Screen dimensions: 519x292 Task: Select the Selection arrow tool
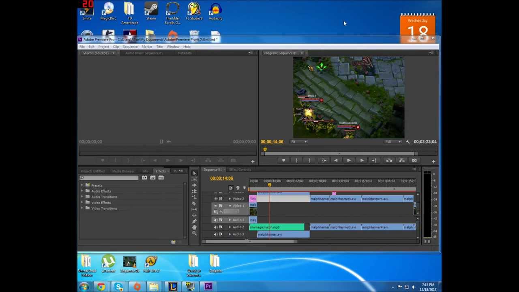pos(194,173)
